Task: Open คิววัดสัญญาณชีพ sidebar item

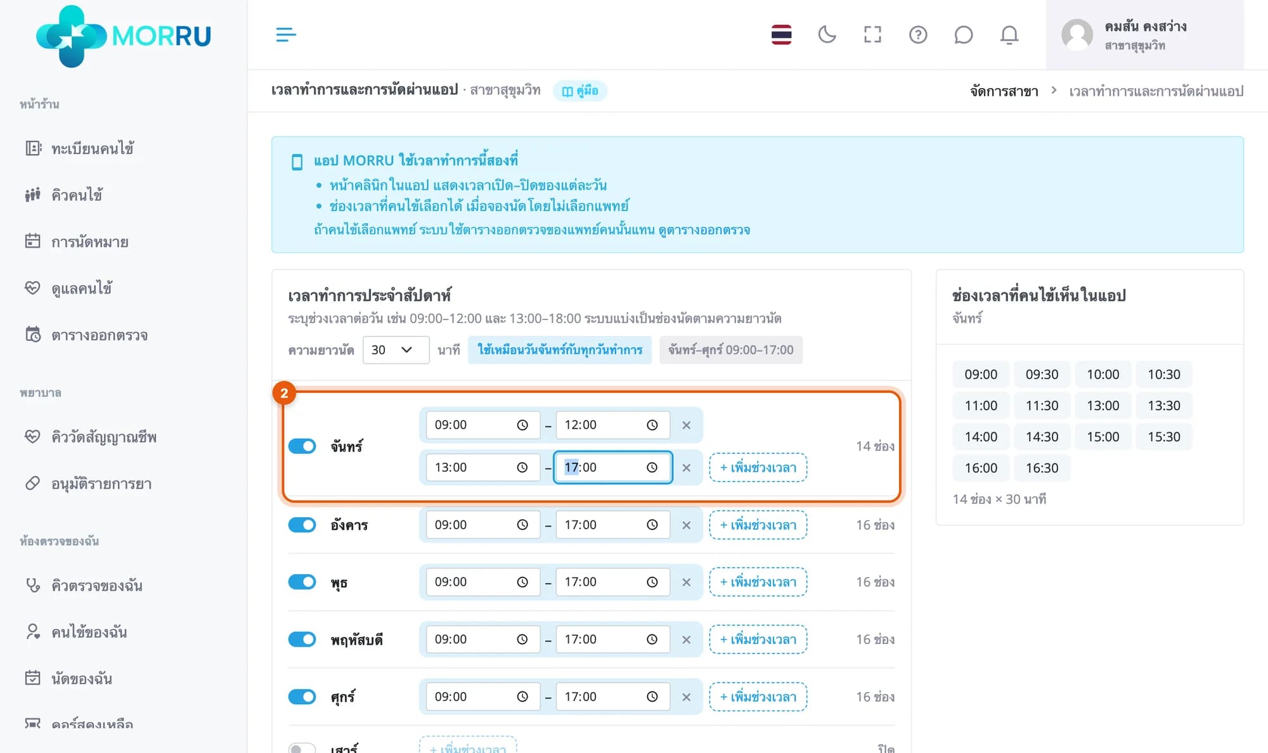Action: (91, 437)
